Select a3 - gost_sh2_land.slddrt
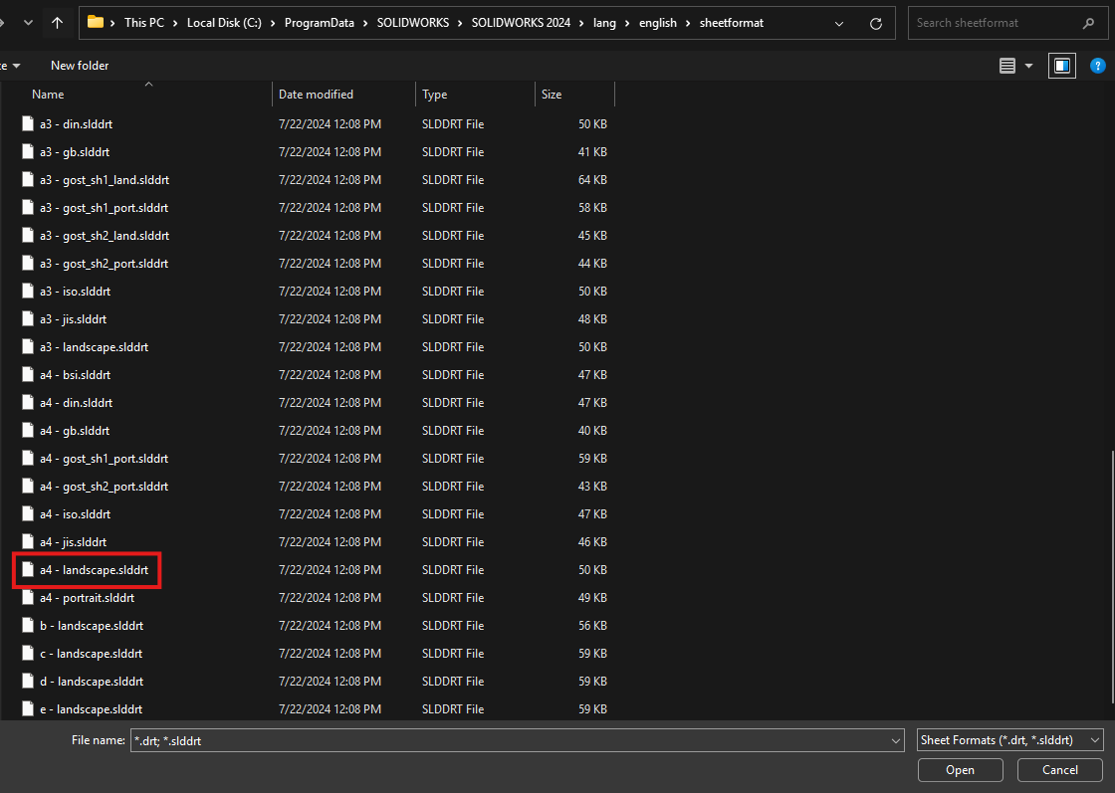1115x793 pixels. tap(105, 235)
